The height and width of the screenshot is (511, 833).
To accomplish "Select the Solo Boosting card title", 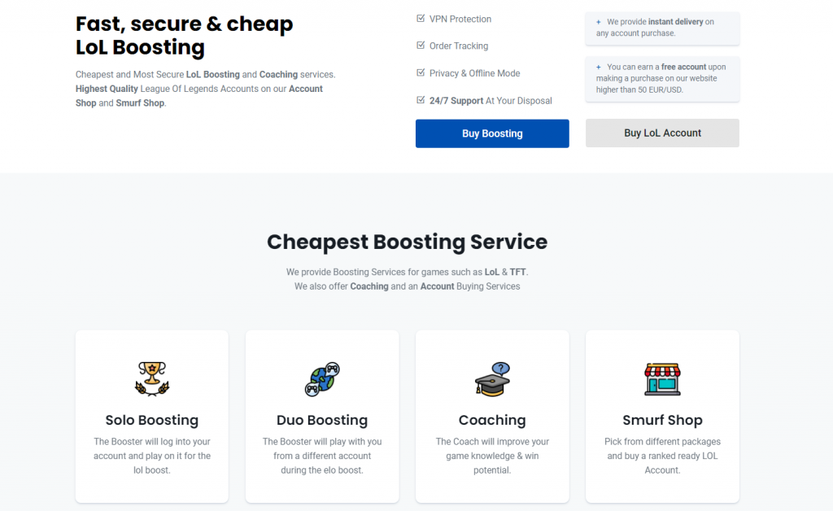I will point(151,421).
